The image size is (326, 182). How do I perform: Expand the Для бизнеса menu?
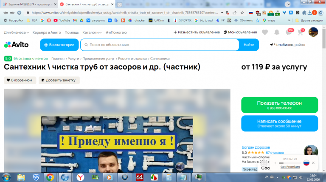click(16, 33)
